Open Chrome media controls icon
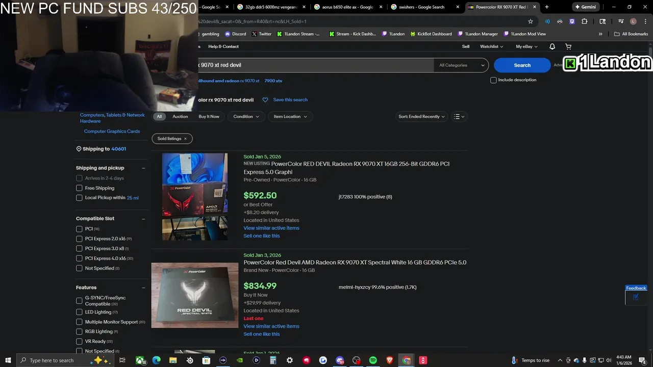 tap(621, 21)
